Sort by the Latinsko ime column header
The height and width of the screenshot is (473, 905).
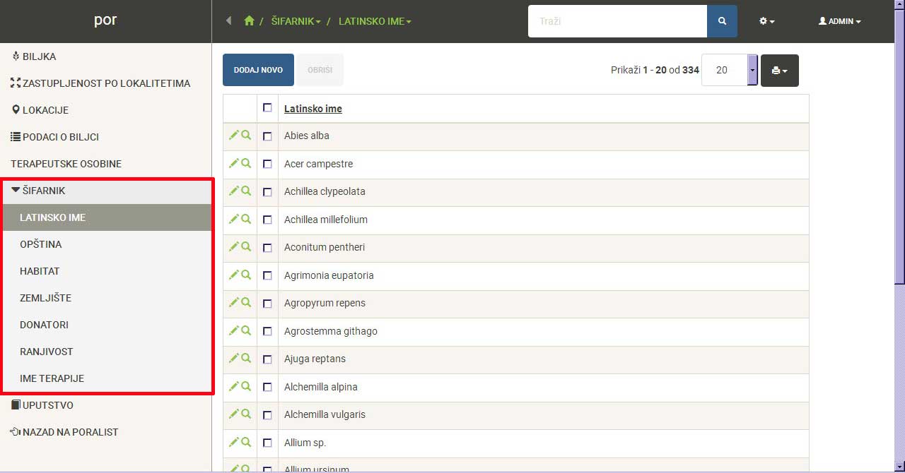(313, 109)
